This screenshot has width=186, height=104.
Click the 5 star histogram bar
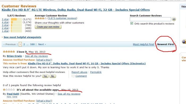point(16,19)
